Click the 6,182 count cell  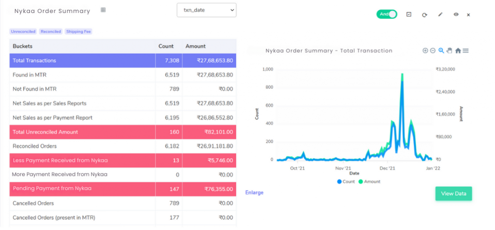coord(169,146)
